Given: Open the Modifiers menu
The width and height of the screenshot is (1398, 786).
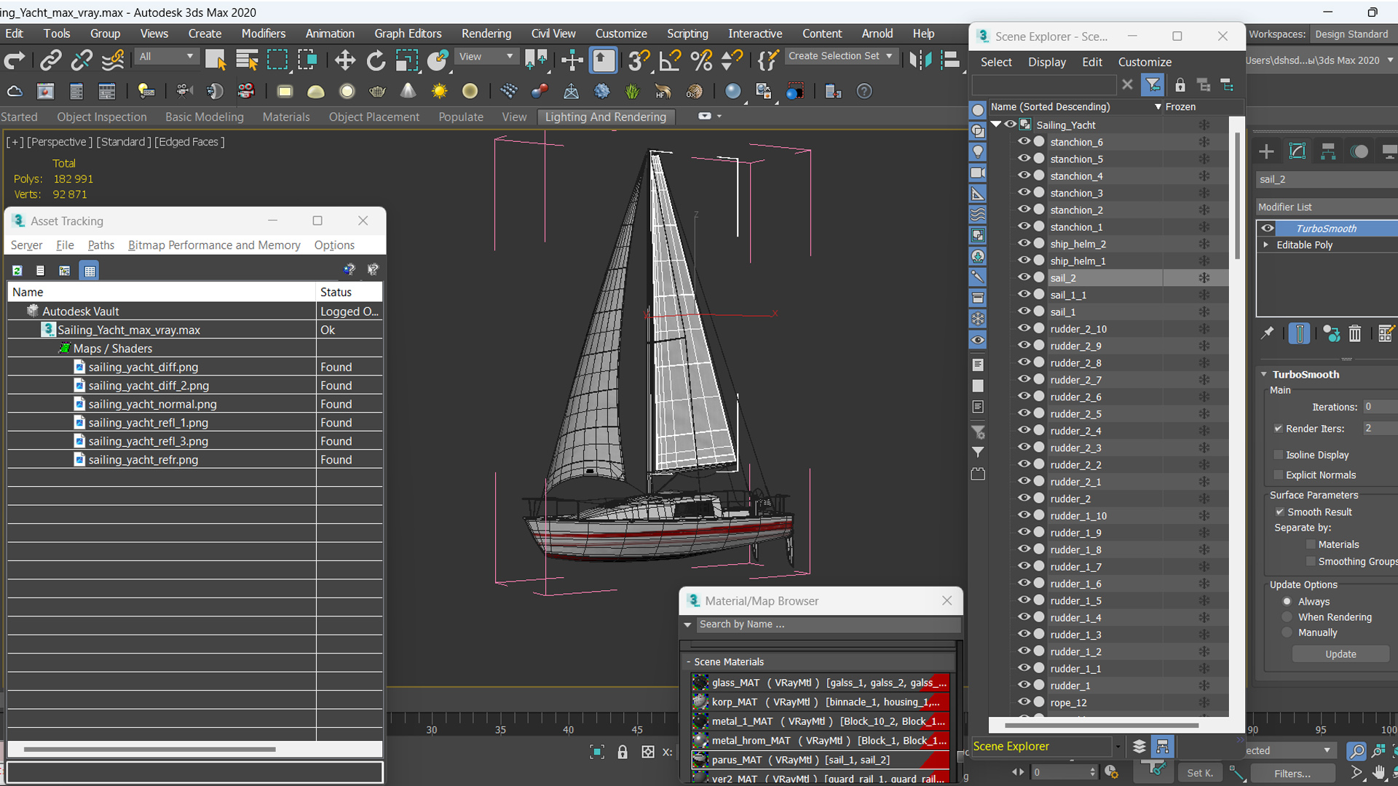Looking at the screenshot, I should coord(264,33).
